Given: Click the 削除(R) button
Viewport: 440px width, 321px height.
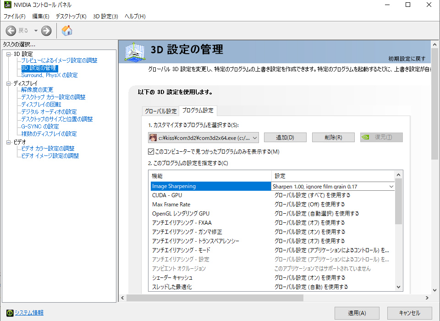Looking at the screenshot, I should pos(333,137).
